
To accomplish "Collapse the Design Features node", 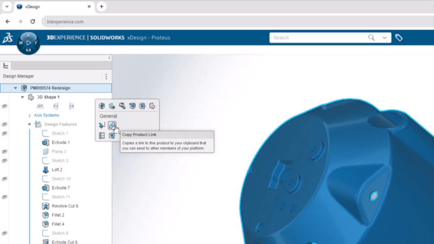I will (30, 125).
